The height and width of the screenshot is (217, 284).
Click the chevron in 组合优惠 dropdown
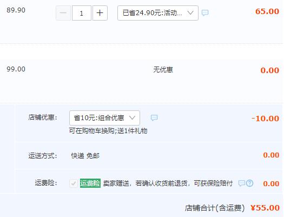pos(132,118)
